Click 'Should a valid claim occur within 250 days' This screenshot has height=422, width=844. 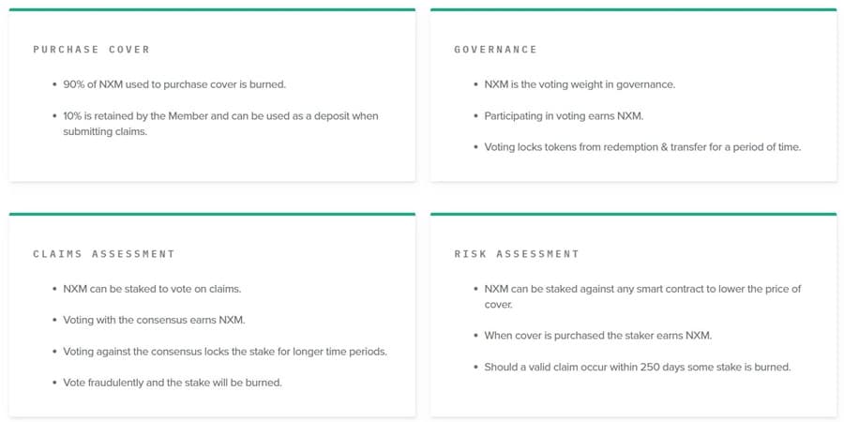pyautogui.click(x=637, y=367)
